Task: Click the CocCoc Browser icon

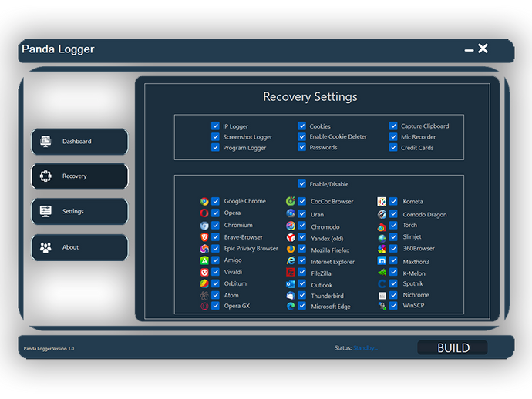Action: pyautogui.click(x=291, y=201)
